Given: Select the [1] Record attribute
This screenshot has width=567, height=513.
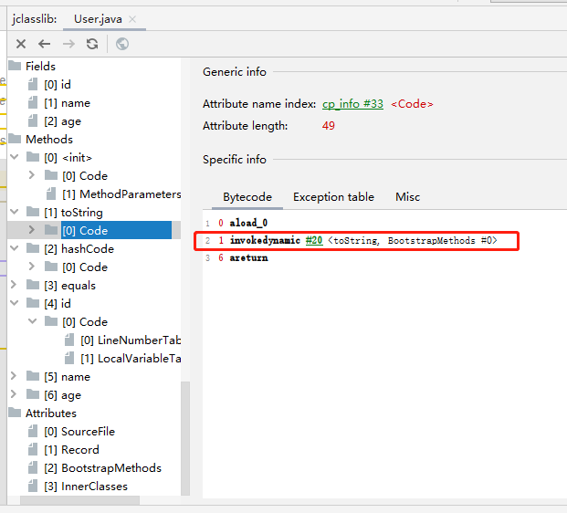Looking at the screenshot, I should 71,450.
